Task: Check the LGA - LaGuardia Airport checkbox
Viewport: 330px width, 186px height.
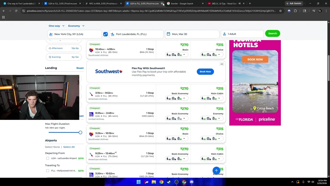Action: click(x=47, y=158)
